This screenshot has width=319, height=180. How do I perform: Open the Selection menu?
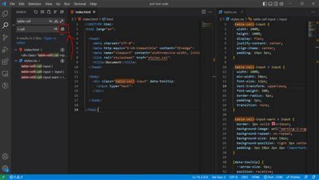(x=35, y=4)
